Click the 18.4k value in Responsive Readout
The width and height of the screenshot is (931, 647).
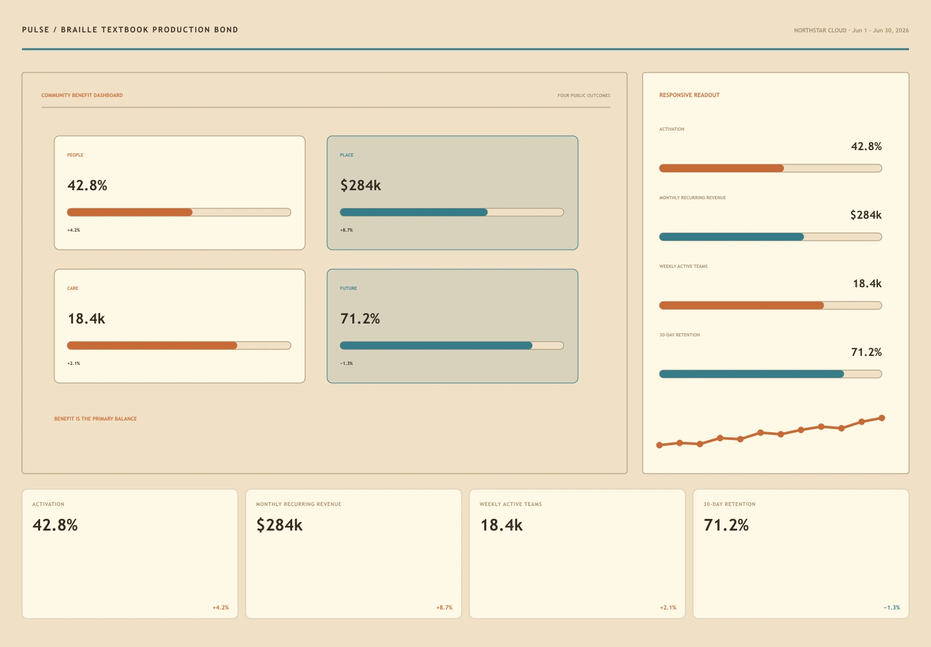[867, 284]
